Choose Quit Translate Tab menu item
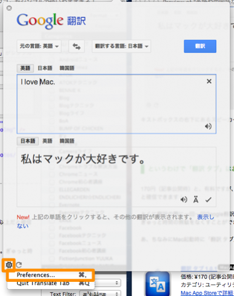 click(x=50, y=284)
